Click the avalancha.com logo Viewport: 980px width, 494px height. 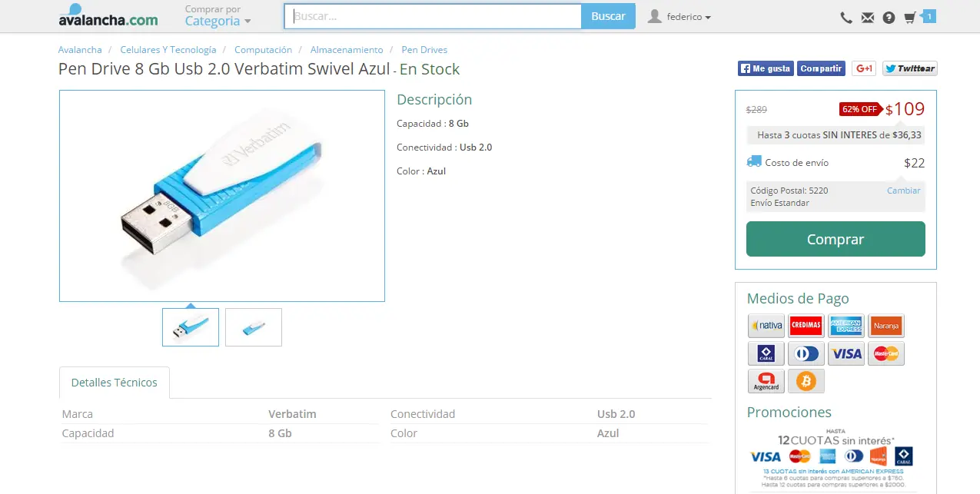[x=108, y=15]
